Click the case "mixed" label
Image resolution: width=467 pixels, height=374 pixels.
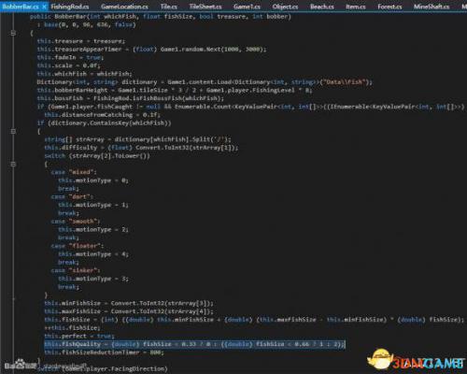point(74,172)
